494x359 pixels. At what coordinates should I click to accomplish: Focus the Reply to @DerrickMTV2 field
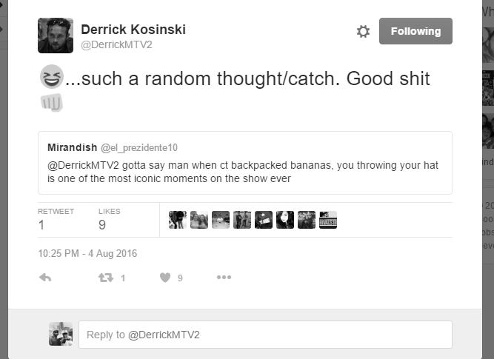click(x=266, y=335)
